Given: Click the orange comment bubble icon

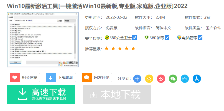Looking at the screenshot, I should [87, 78].
